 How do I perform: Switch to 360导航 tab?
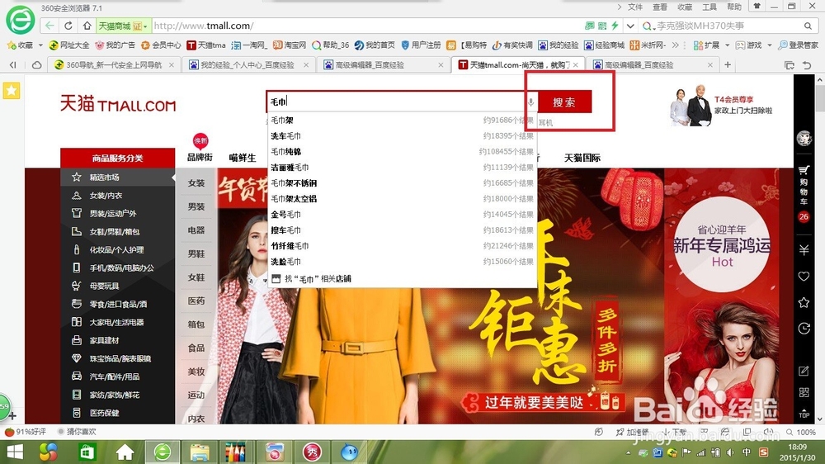tap(114, 64)
